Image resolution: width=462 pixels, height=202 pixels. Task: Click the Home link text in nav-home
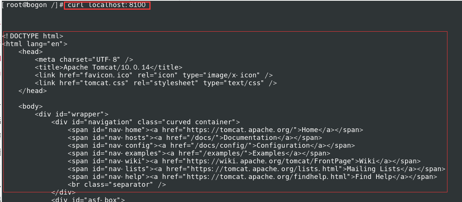click(310, 130)
